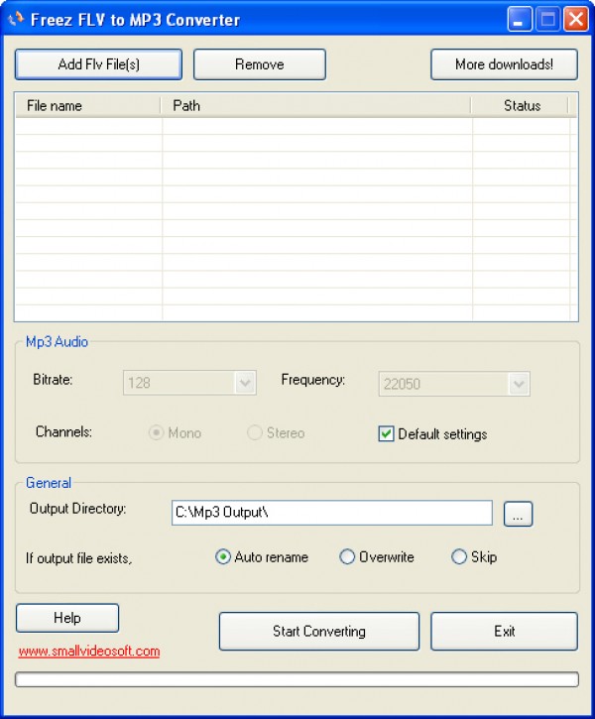
Task: Uncheck the Default settings checkbox
Action: 386,433
